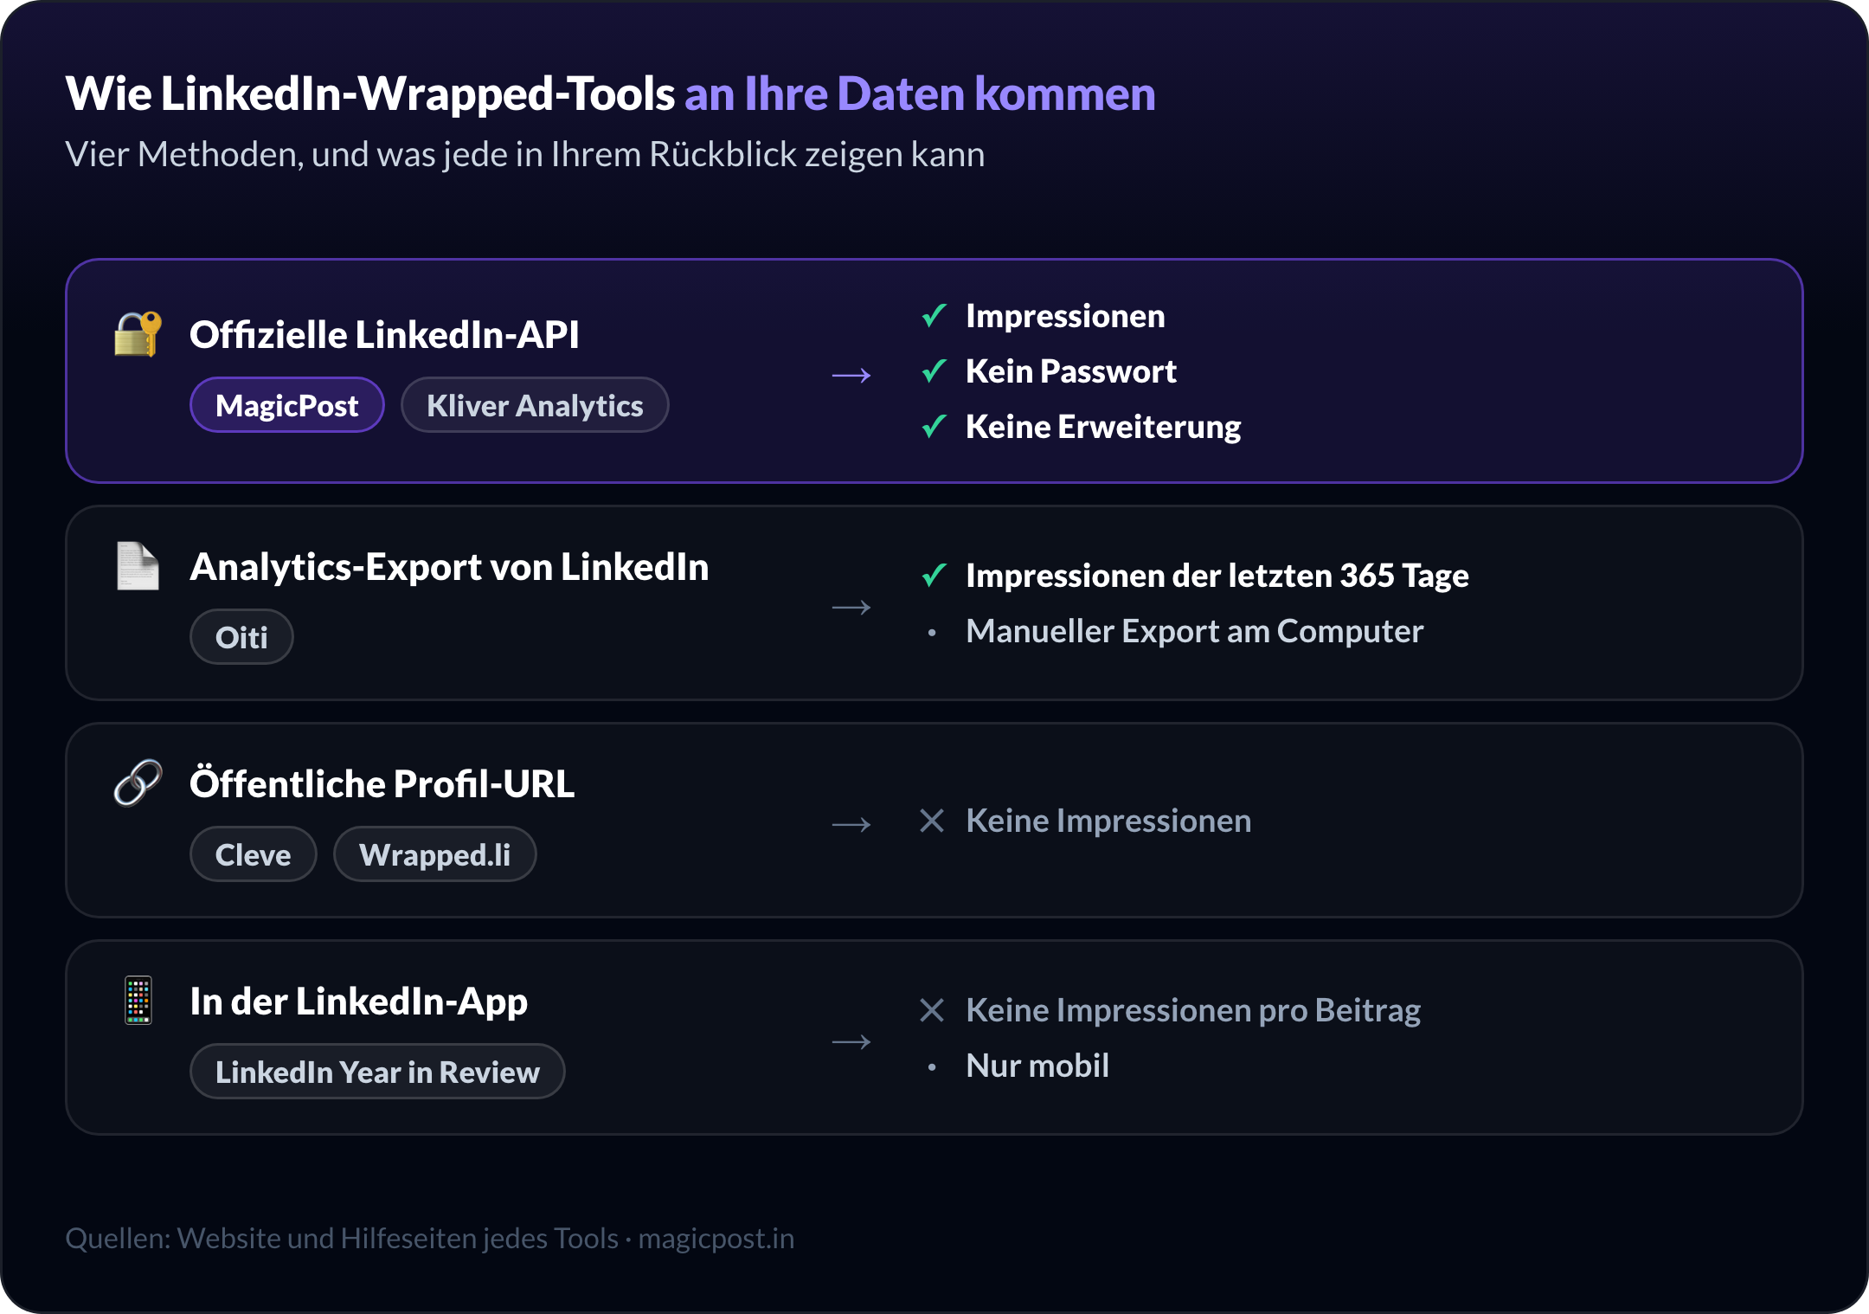
Task: Select the Kliver Analytics pill
Action: pos(535,405)
